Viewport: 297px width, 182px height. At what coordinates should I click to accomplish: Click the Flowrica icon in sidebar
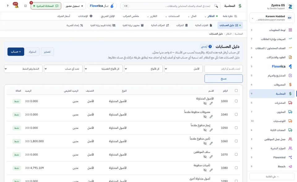coord(290,66)
